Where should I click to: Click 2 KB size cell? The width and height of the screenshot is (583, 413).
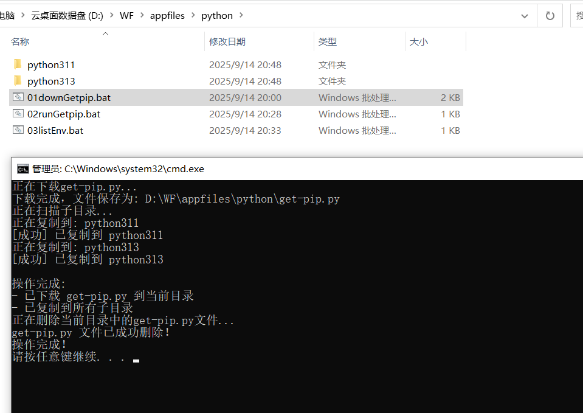(x=450, y=97)
